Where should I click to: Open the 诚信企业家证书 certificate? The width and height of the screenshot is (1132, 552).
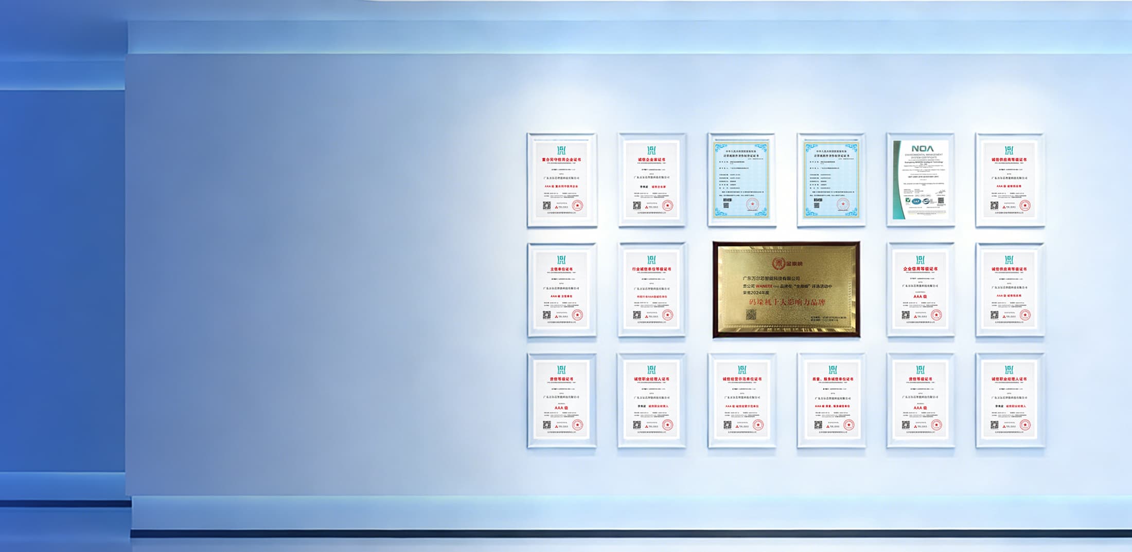tap(652, 180)
